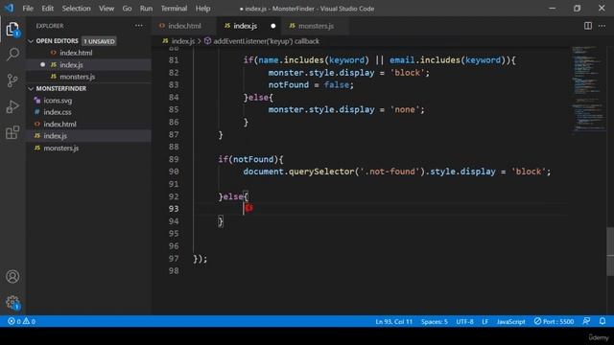This screenshot has width=614, height=345.
Task: Open the File menu
Action: pos(28,9)
